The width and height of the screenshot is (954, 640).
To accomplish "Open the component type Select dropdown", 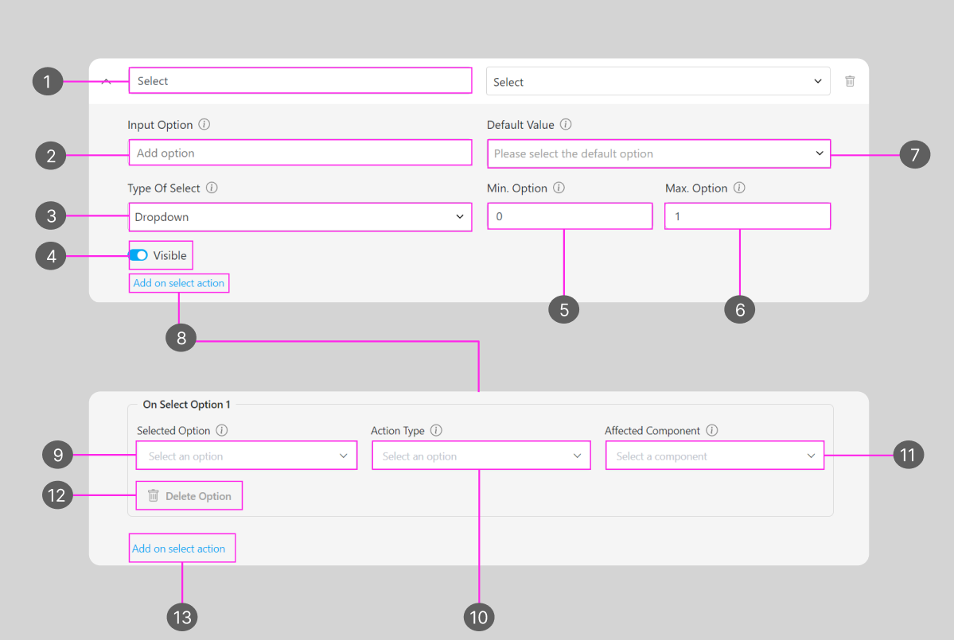I will (657, 82).
